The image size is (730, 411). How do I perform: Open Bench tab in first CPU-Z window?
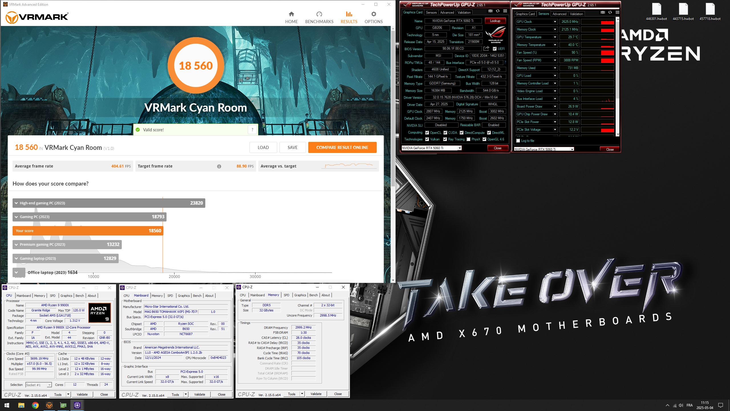[80, 296]
